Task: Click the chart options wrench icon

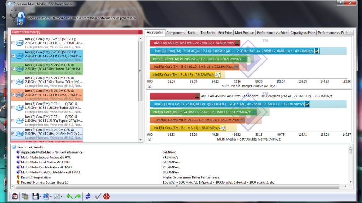Action: 46,197
